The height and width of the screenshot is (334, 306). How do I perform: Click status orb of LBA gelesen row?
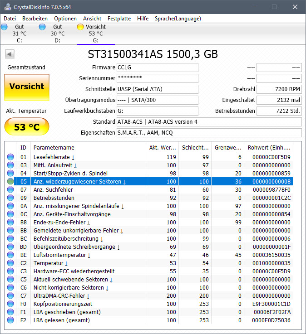10,320
